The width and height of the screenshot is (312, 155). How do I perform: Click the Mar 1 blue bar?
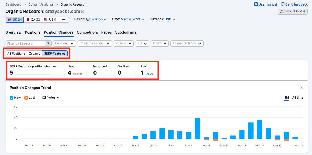pyautogui.click(x=135, y=137)
